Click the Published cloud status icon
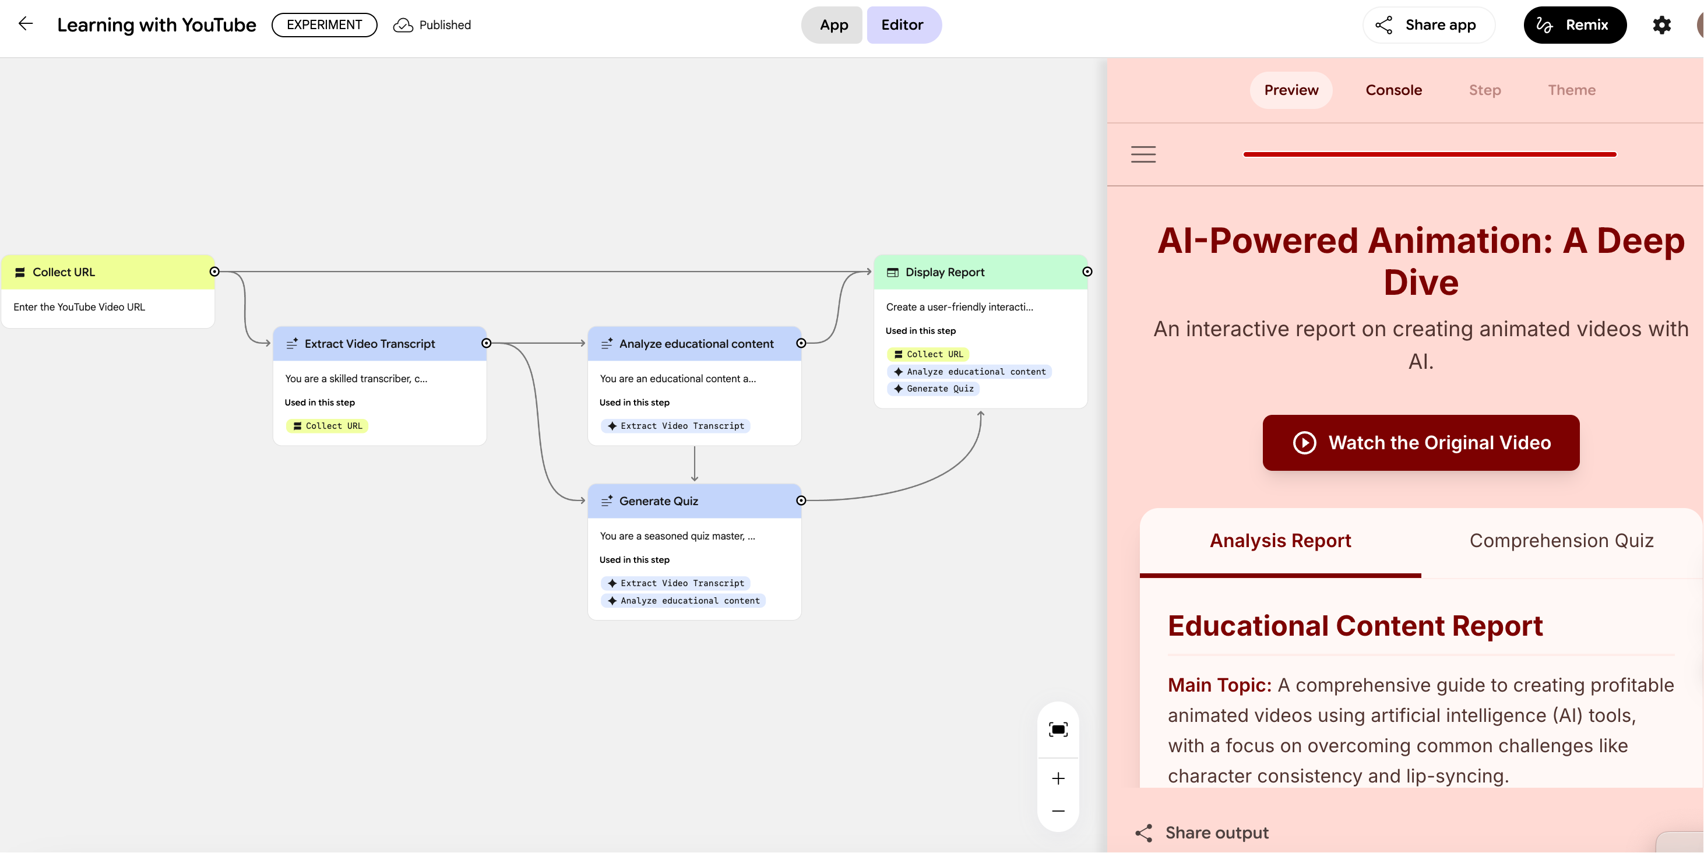 [403, 25]
